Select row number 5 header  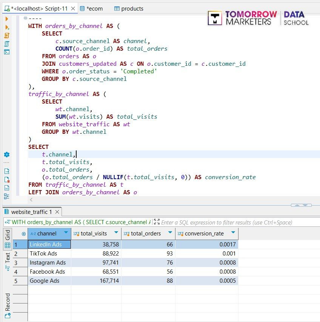pos(20,281)
